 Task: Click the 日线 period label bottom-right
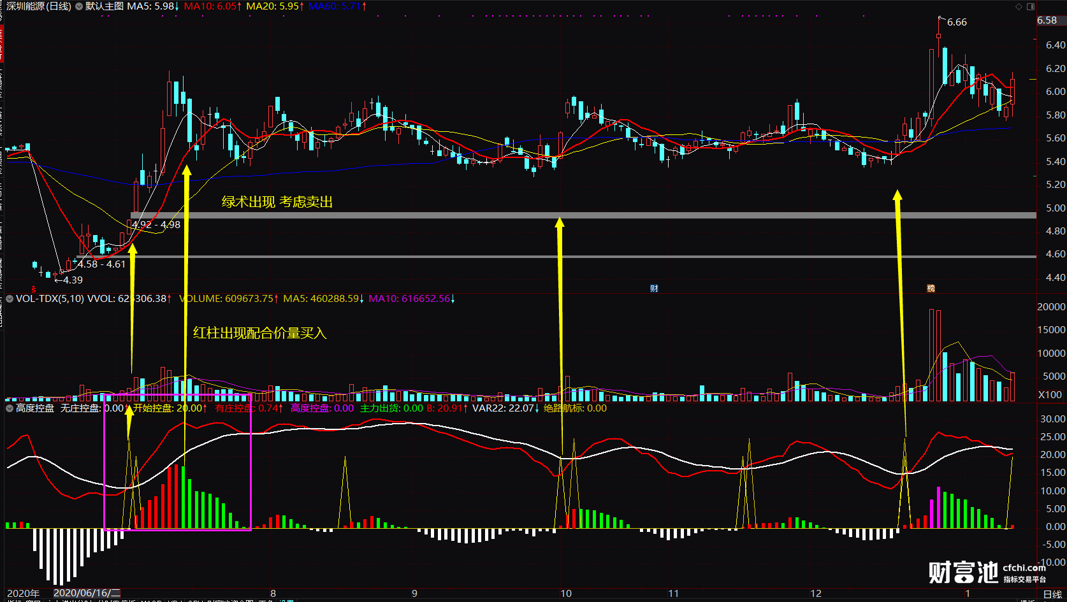point(1052,594)
